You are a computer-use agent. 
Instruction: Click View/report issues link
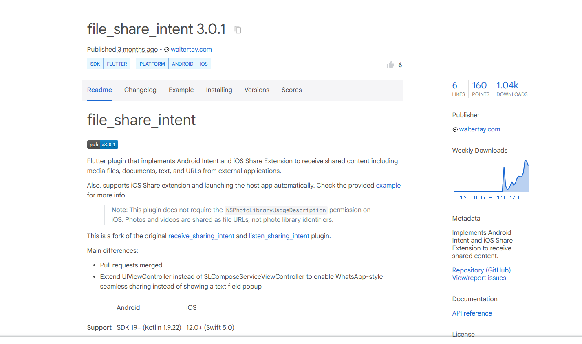[x=479, y=278]
